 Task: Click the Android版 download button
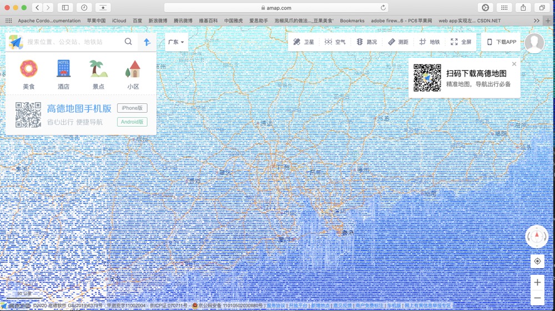point(132,122)
